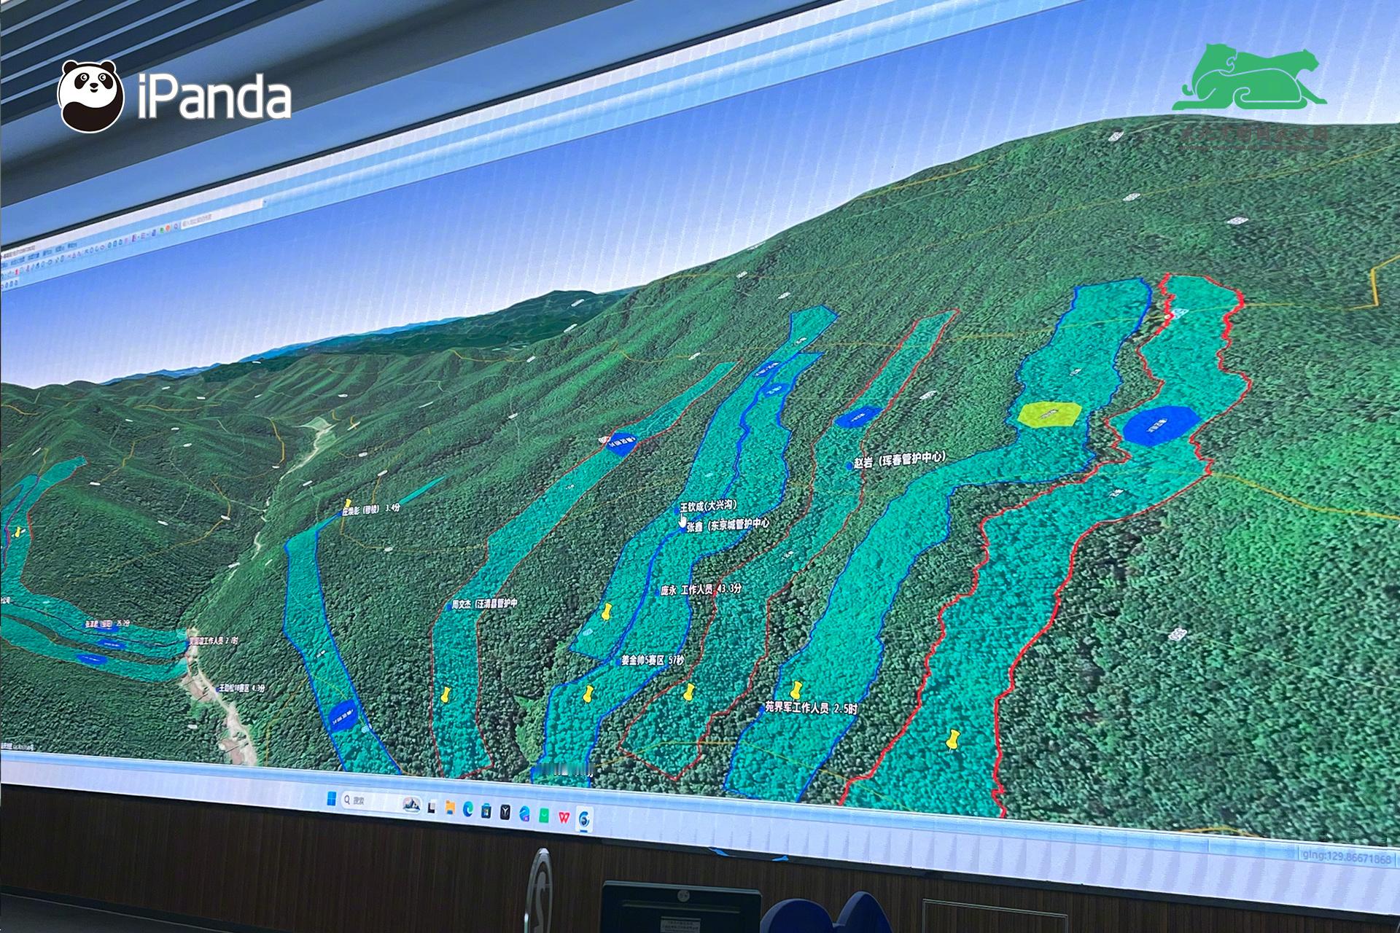This screenshot has height=933, width=1400.
Task: Click yellow pushpin above 苑界军工作人员 label
Action: (x=796, y=690)
